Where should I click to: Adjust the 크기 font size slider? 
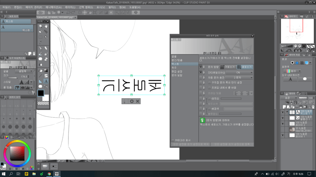click(13, 78)
